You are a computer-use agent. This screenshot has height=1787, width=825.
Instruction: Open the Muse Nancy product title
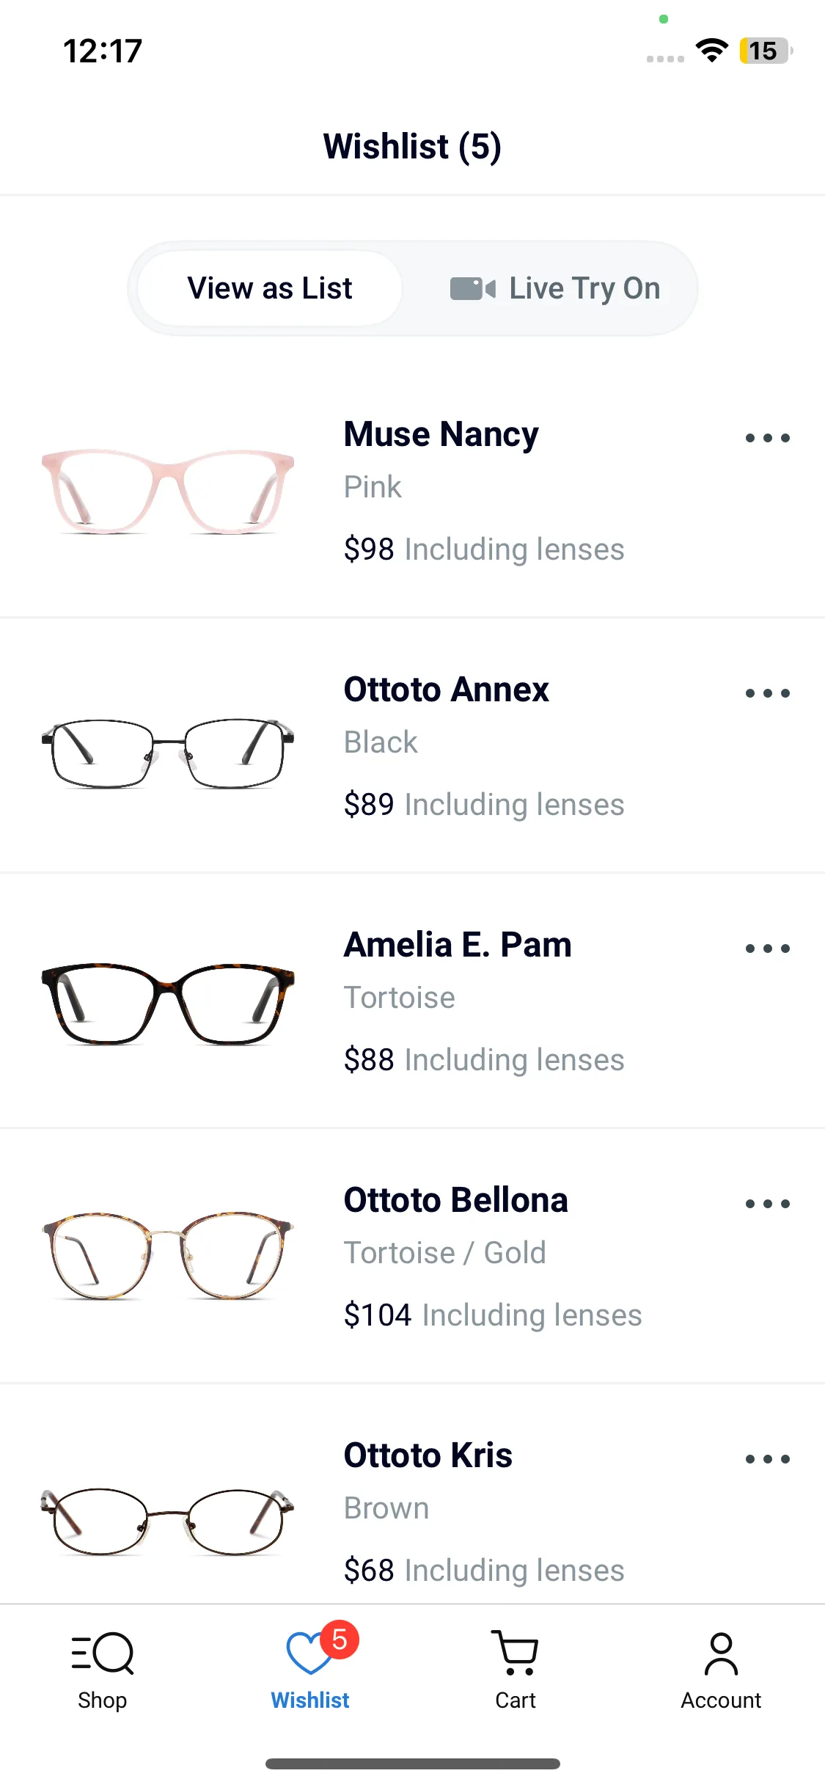tap(441, 434)
